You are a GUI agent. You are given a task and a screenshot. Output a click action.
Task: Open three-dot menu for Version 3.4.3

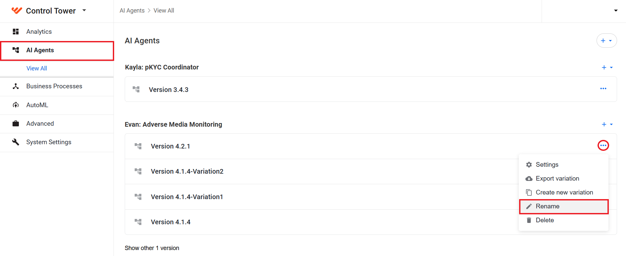point(603,89)
